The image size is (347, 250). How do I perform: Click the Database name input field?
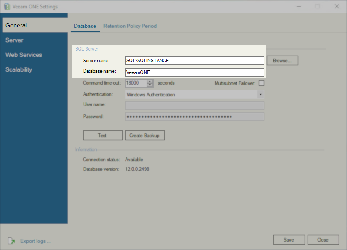pyautogui.click(x=195, y=72)
